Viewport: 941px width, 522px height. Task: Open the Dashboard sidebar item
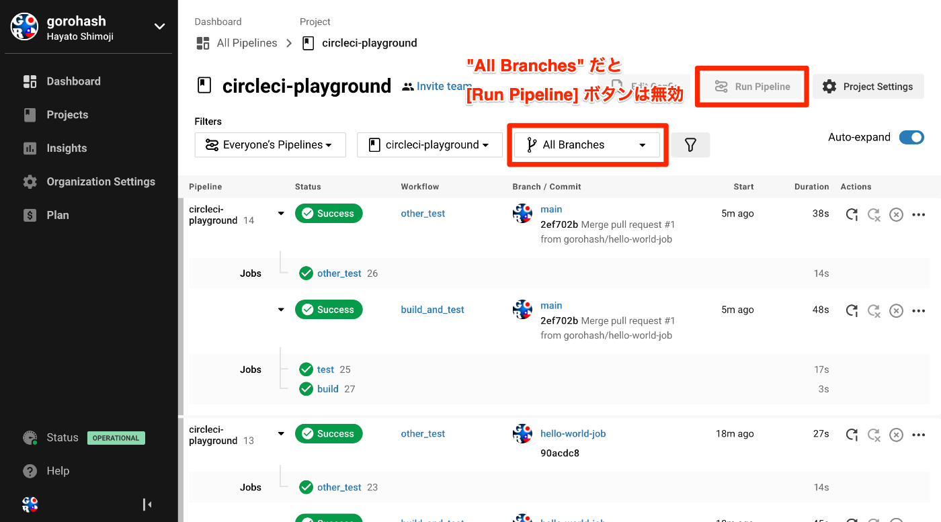tap(73, 81)
